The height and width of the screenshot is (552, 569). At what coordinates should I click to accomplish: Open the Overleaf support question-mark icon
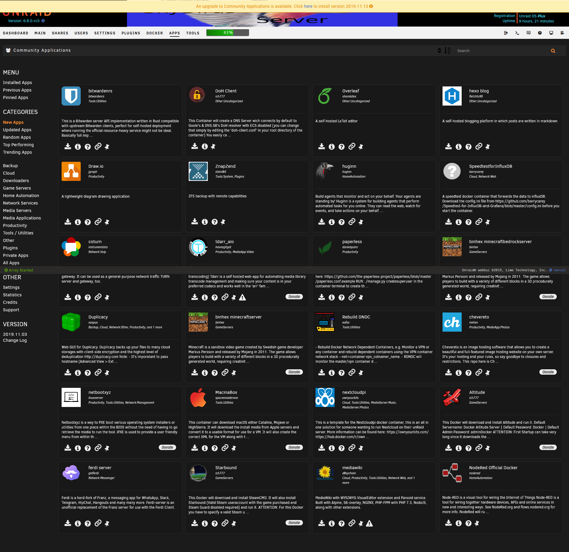pos(341,147)
